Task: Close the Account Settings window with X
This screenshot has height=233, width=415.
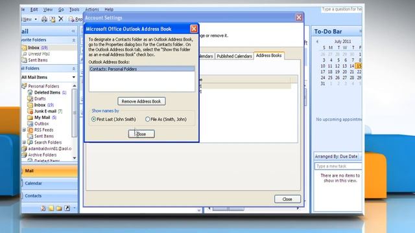Action: tap(299, 17)
